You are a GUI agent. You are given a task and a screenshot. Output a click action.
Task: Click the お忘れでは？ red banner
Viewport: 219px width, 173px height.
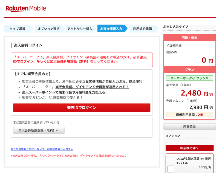pyautogui.click(x=189, y=148)
